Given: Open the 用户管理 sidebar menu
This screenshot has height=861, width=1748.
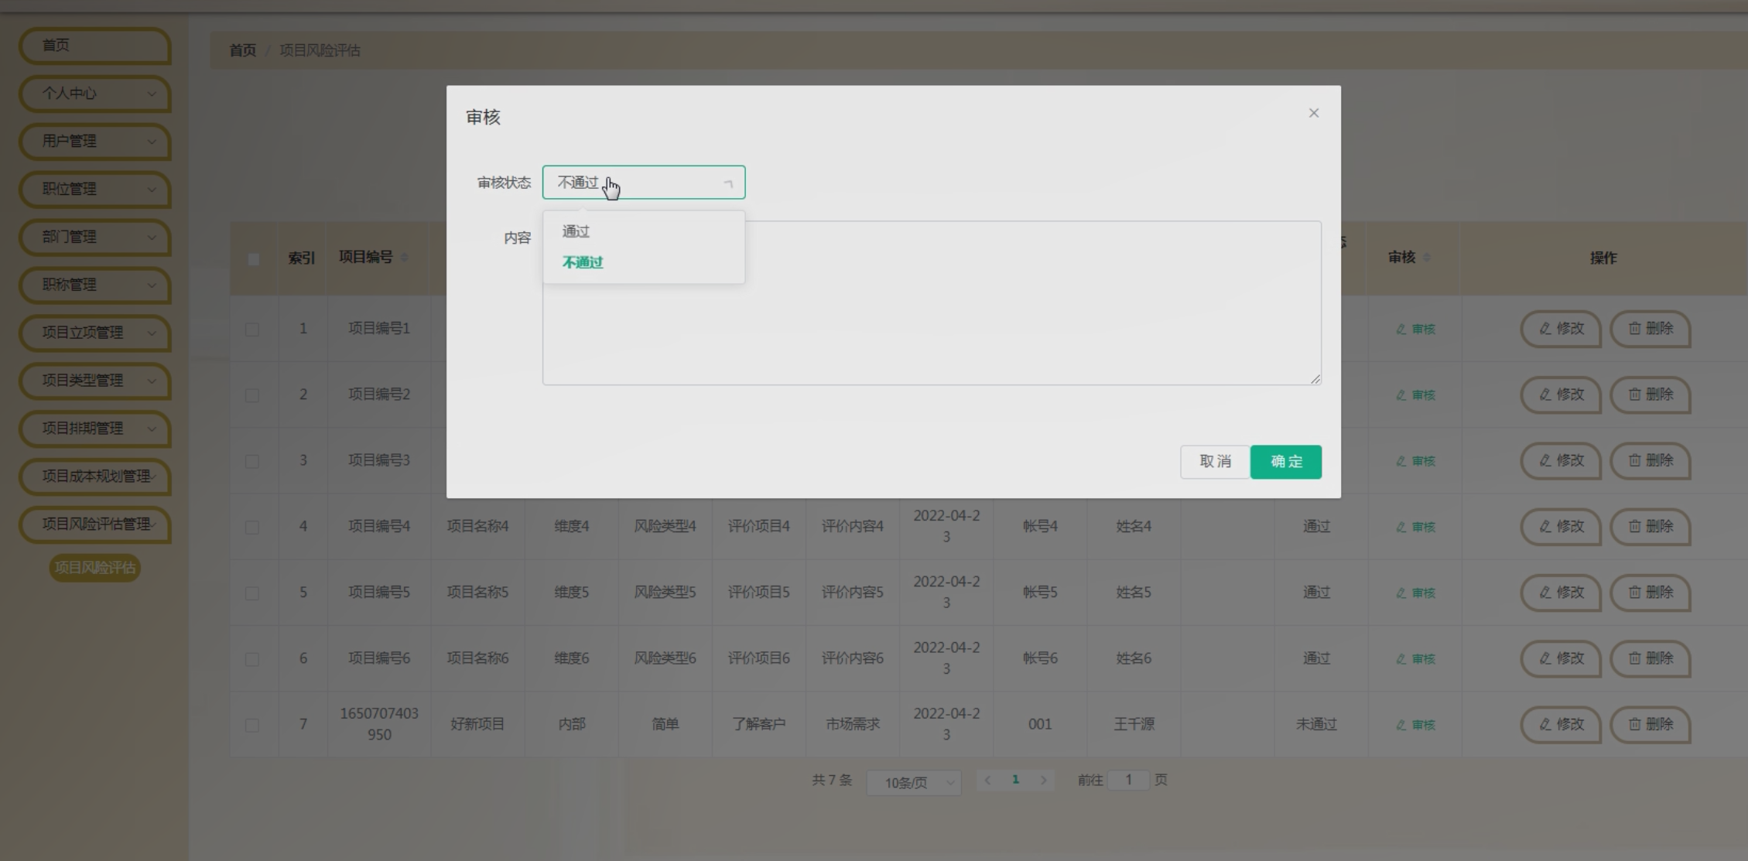Looking at the screenshot, I should (94, 142).
